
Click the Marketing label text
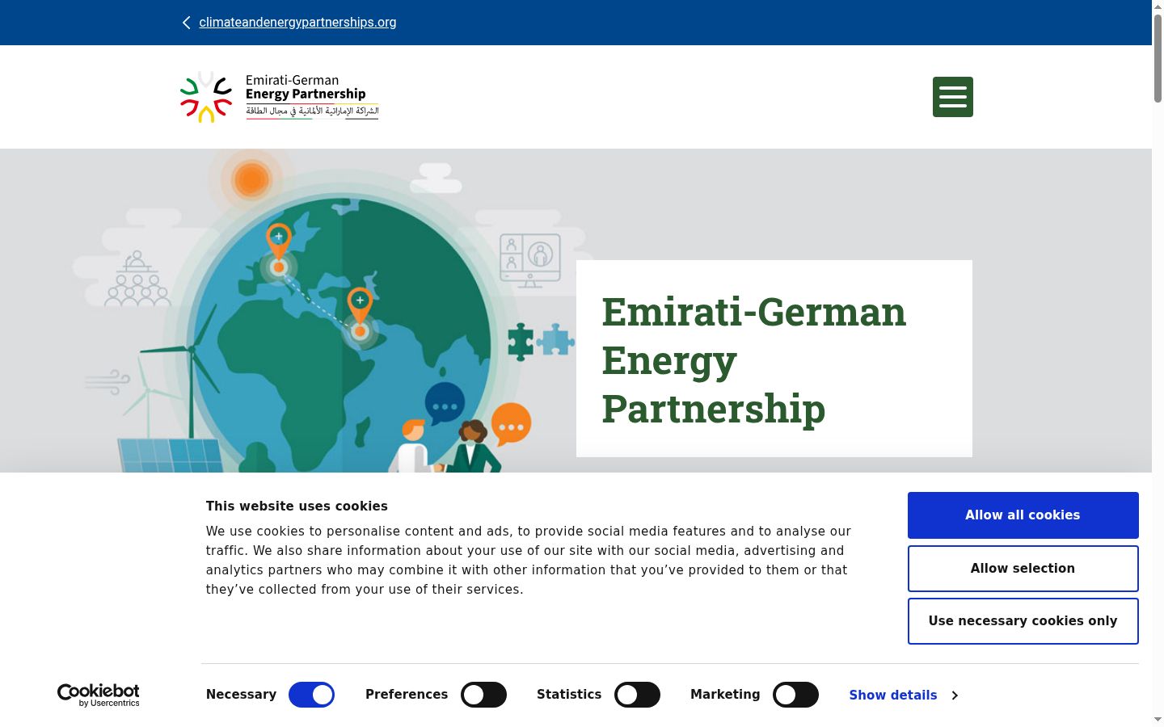(725, 695)
